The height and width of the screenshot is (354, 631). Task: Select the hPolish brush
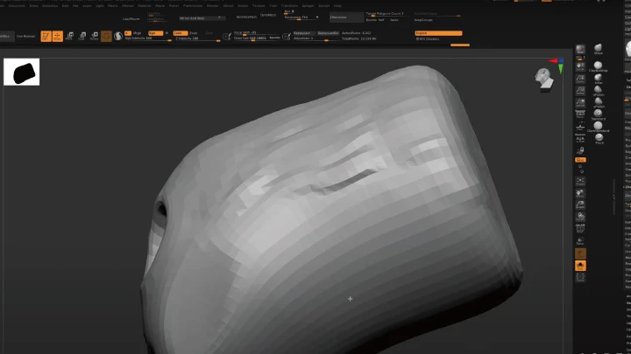tap(599, 91)
